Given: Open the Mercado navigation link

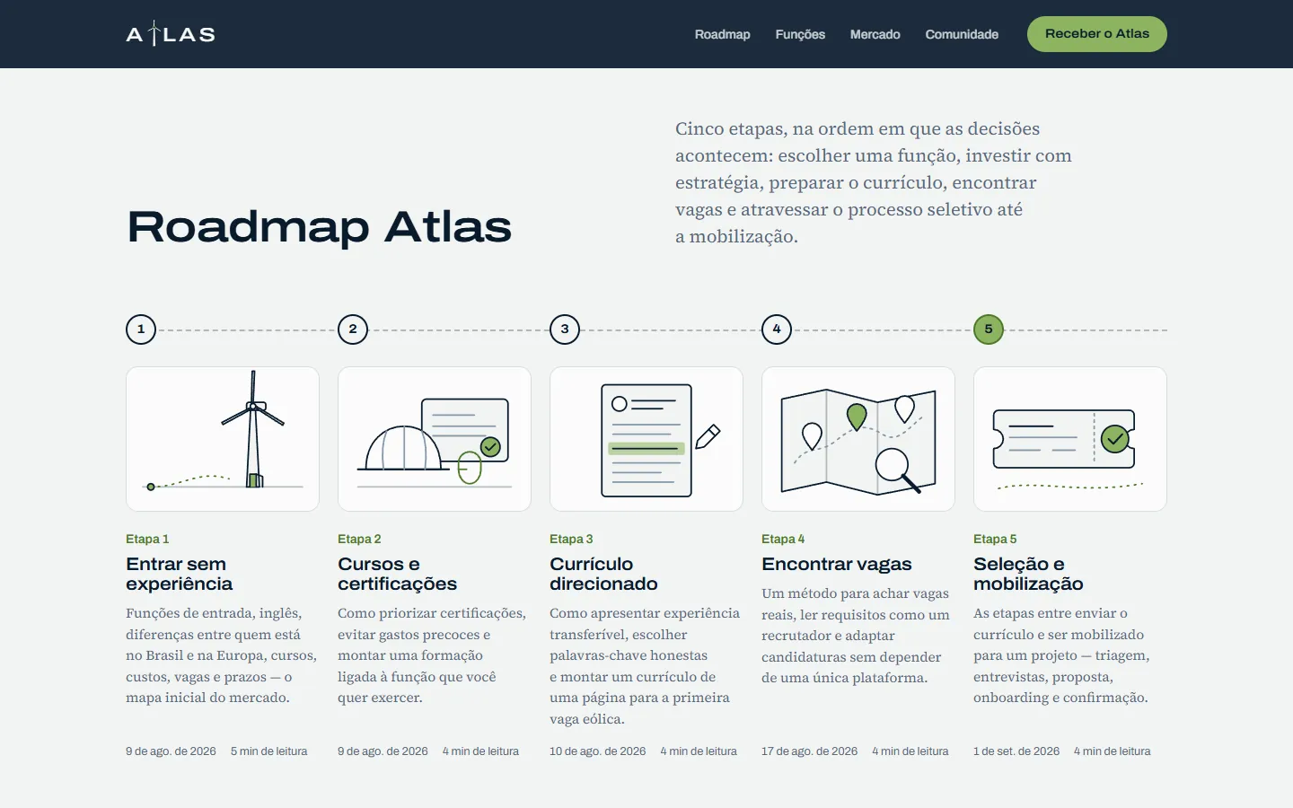Looking at the screenshot, I should coord(875,34).
